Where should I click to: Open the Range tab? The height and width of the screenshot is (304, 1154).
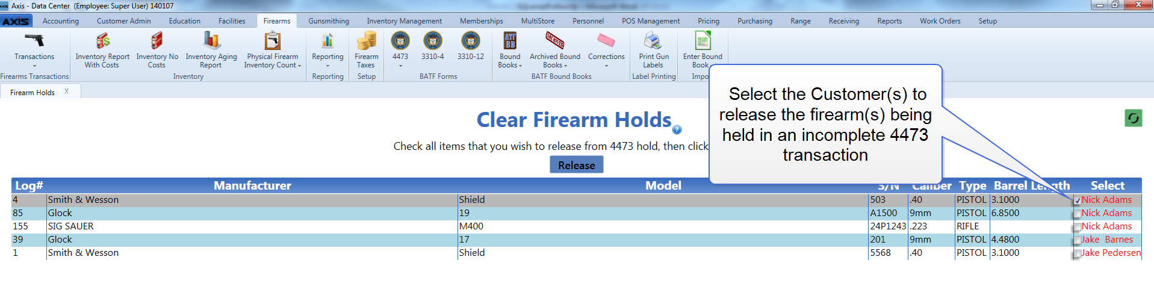801,21
